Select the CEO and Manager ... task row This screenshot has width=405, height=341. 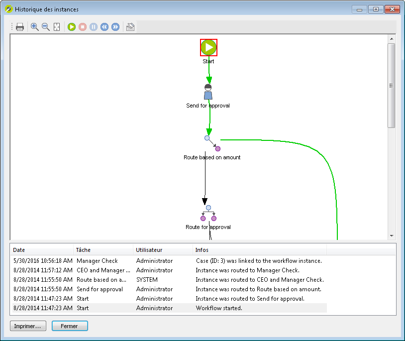pos(170,270)
